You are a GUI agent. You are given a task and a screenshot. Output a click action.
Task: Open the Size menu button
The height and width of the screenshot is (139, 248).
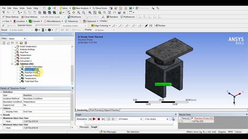coord(7,21)
